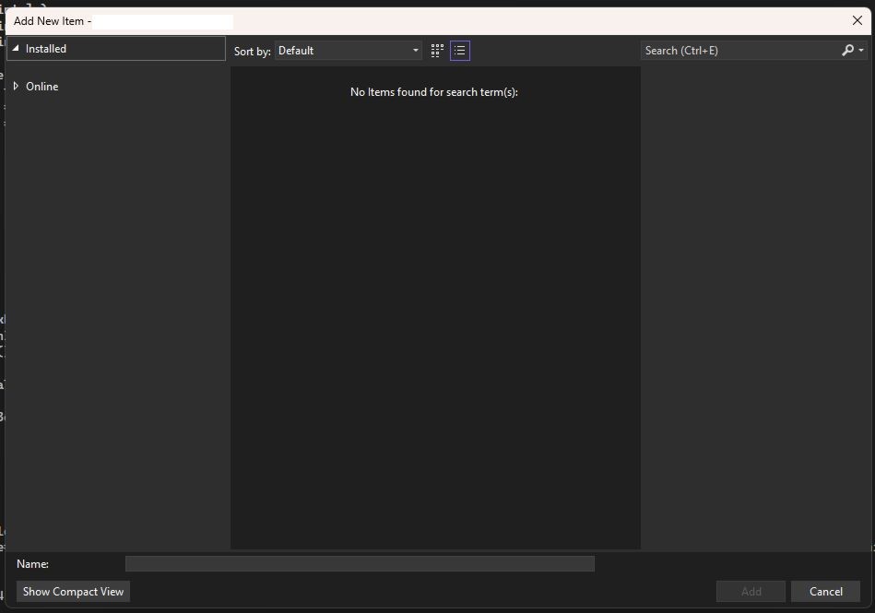Click the "No items found" message
Image resolution: width=875 pixels, height=613 pixels.
434,92
